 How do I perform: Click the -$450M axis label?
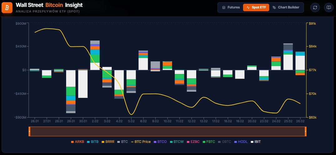pyautogui.click(x=20, y=94)
